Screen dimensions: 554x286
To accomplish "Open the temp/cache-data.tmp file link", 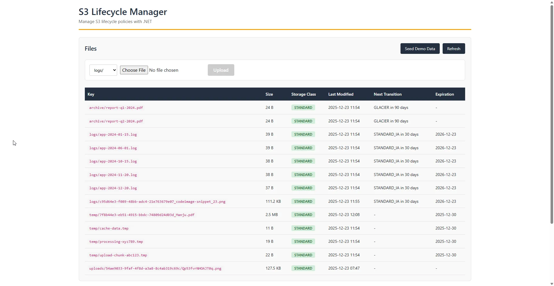I will [109, 228].
